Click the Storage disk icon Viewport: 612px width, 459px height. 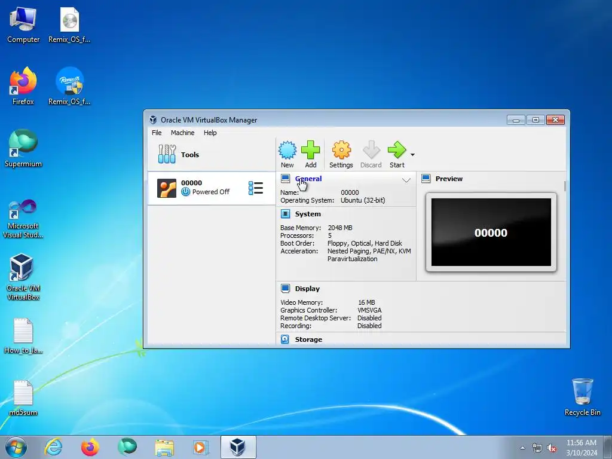click(285, 339)
